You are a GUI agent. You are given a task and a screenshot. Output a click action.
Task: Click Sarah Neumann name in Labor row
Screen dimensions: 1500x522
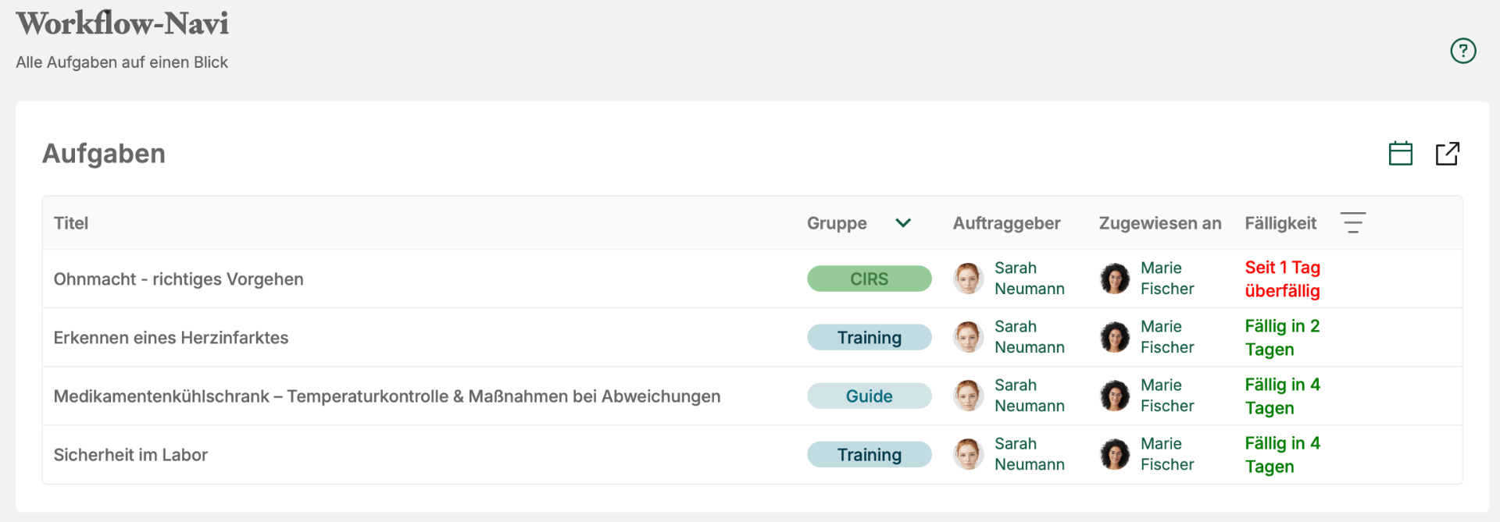click(x=1030, y=454)
